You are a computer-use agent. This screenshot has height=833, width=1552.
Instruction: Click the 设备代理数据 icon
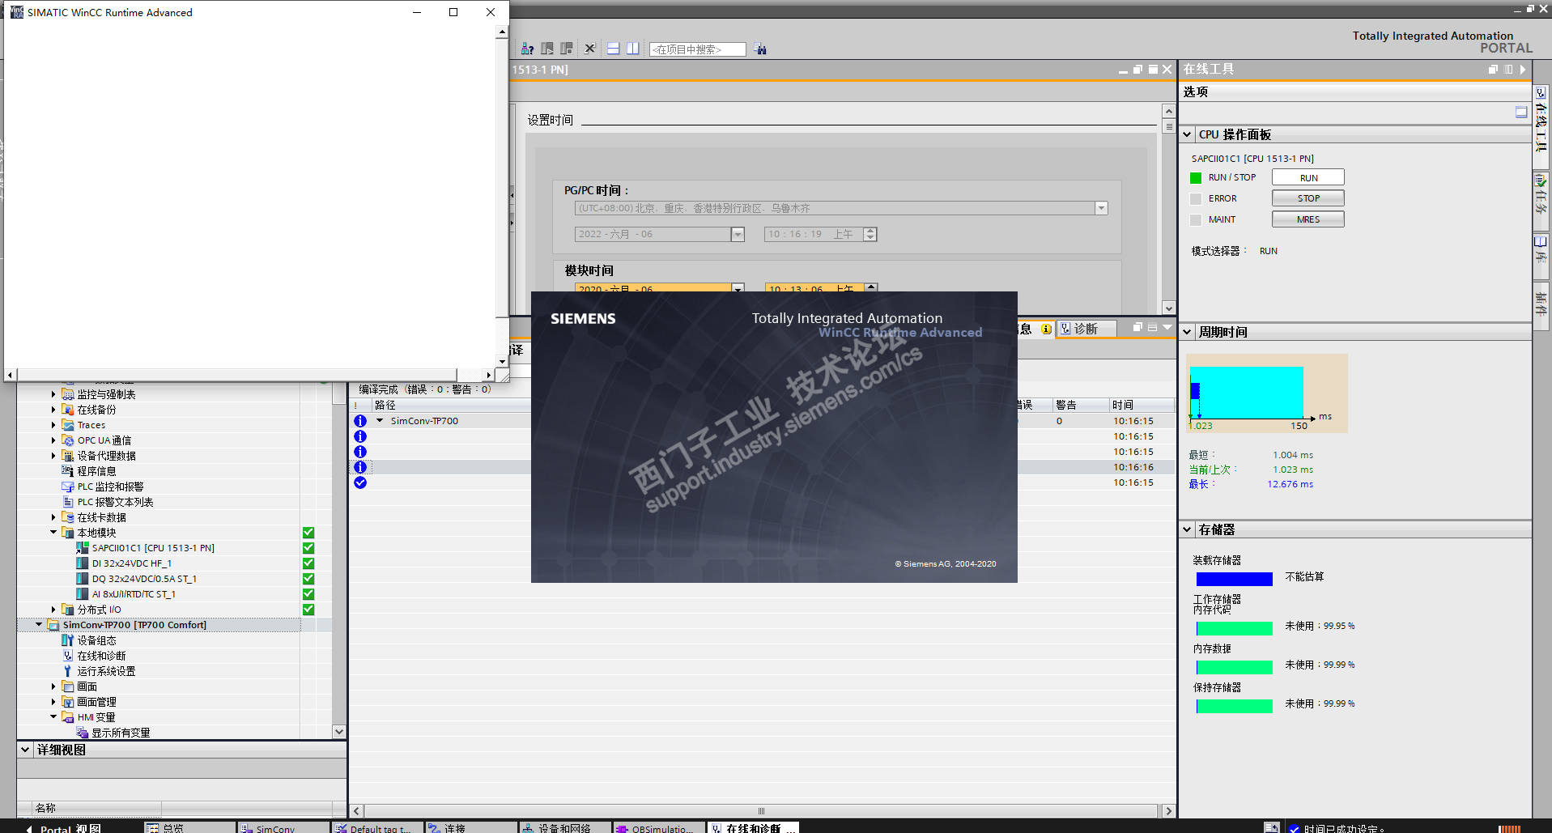point(68,456)
